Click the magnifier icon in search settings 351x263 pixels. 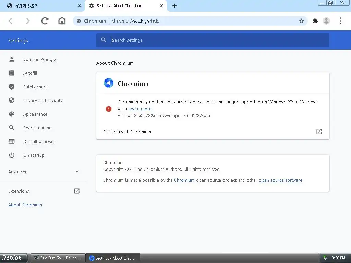coord(104,40)
